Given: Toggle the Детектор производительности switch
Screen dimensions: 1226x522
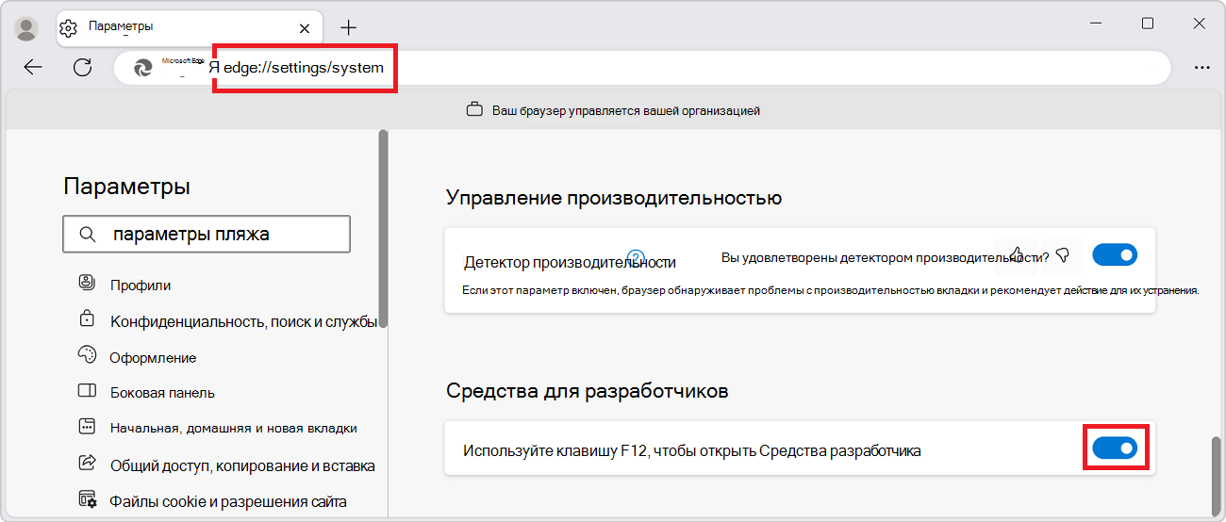Looking at the screenshot, I should (1115, 254).
